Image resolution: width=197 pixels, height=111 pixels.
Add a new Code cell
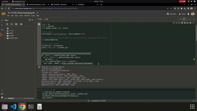[39, 19]
